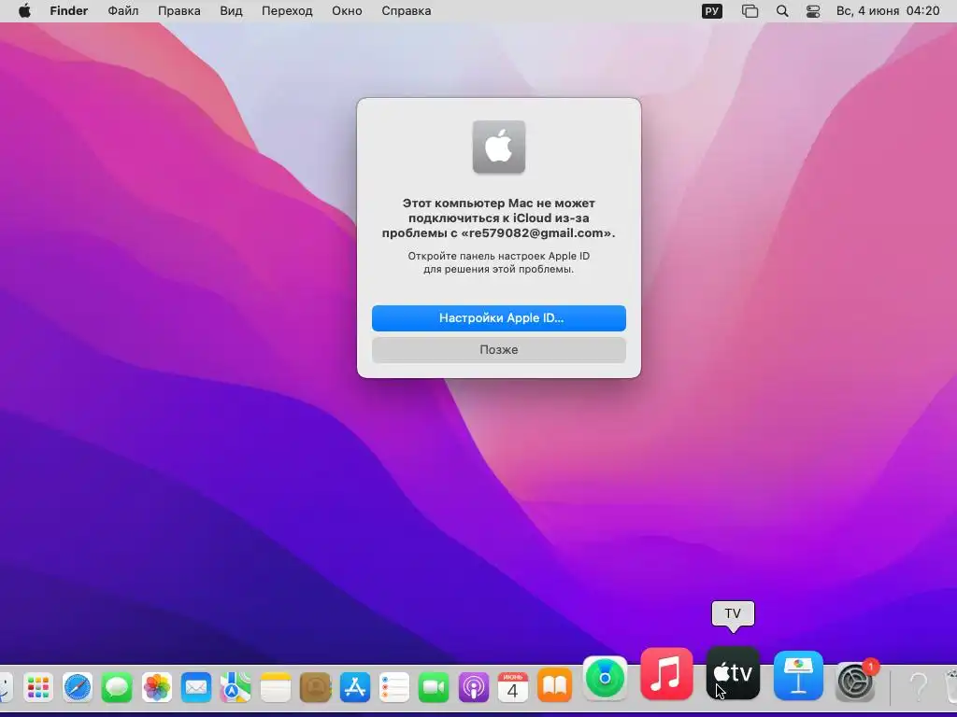Launch Safari from the Dock
This screenshot has height=717, width=957.
pyautogui.click(x=78, y=688)
